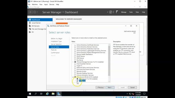Check Remote Desktop Services role
The height and width of the screenshot is (98, 175).
75,73
